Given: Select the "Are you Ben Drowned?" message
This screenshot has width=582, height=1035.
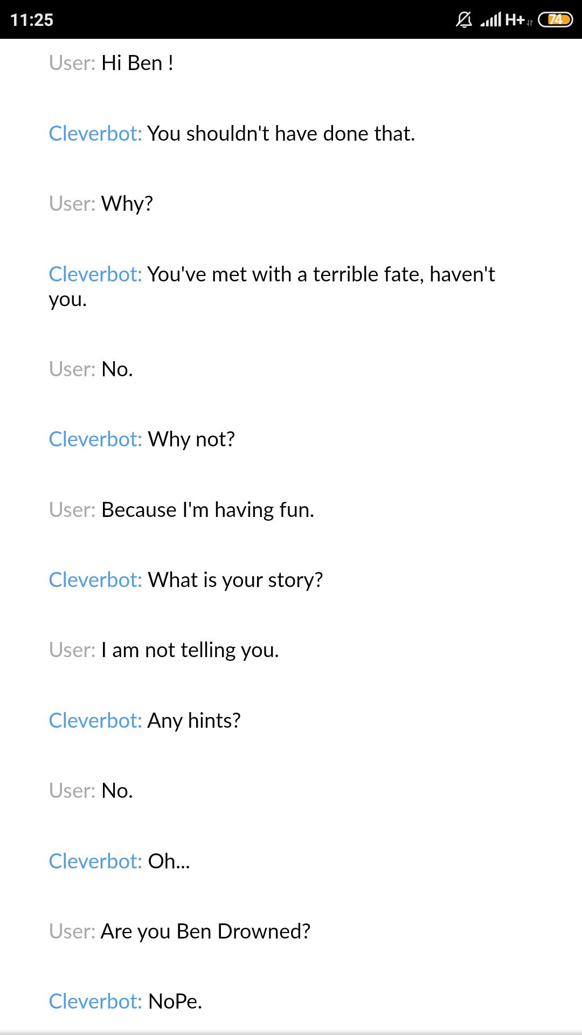Looking at the screenshot, I should pos(206,931).
